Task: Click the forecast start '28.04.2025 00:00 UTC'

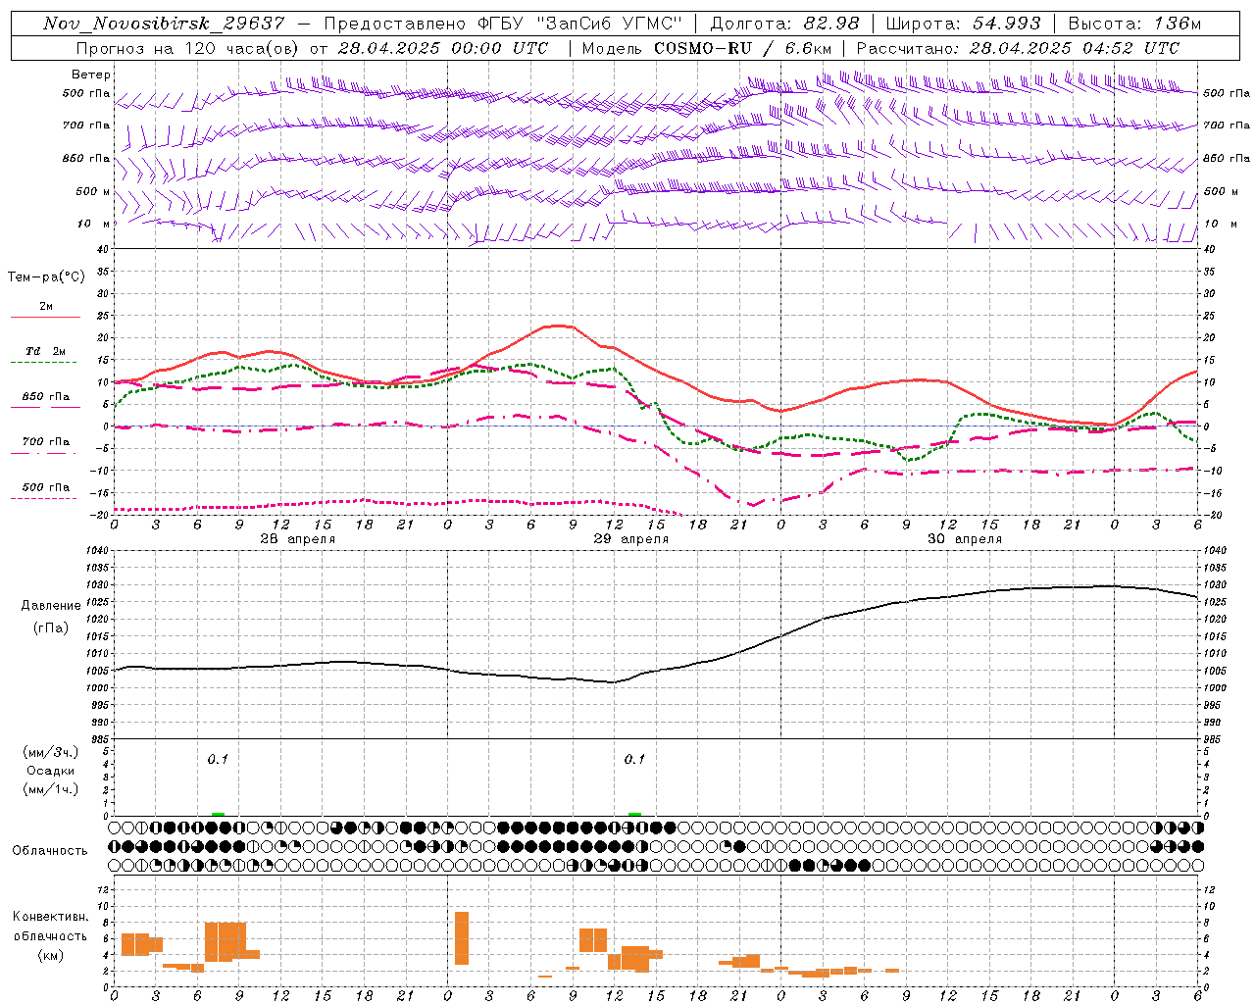Action: tap(442, 48)
